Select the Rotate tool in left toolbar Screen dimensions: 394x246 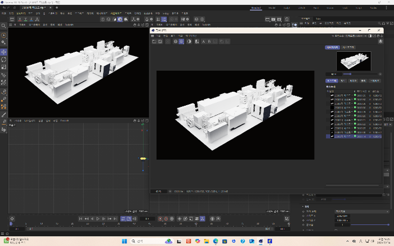(x=4, y=59)
